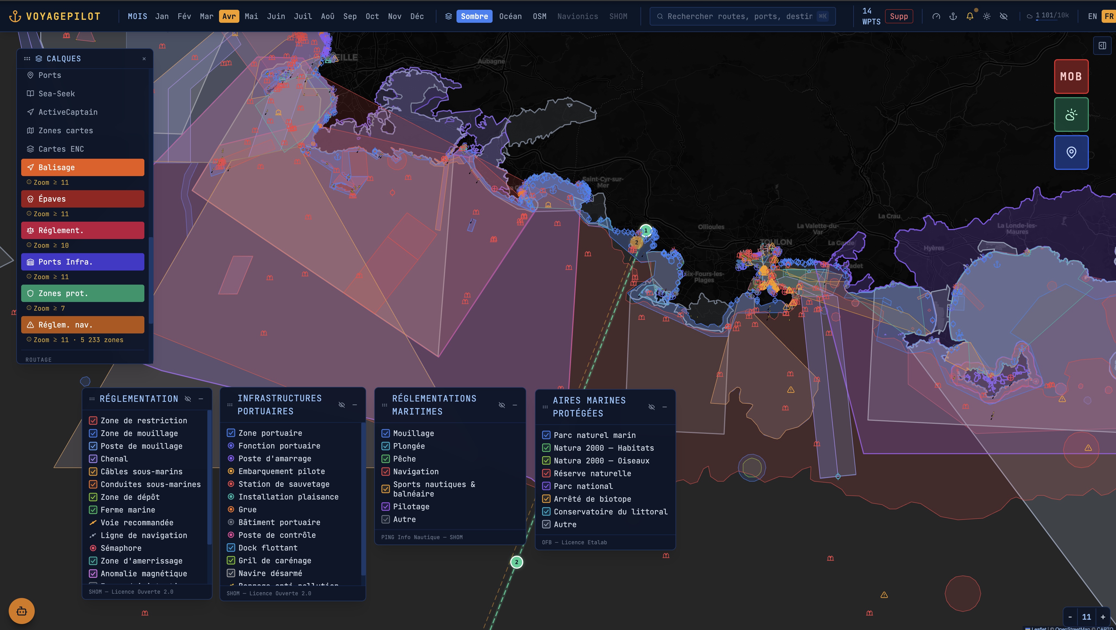This screenshot has height=630, width=1116.
Task: Toggle brightness with the sun icon
Action: (x=987, y=17)
